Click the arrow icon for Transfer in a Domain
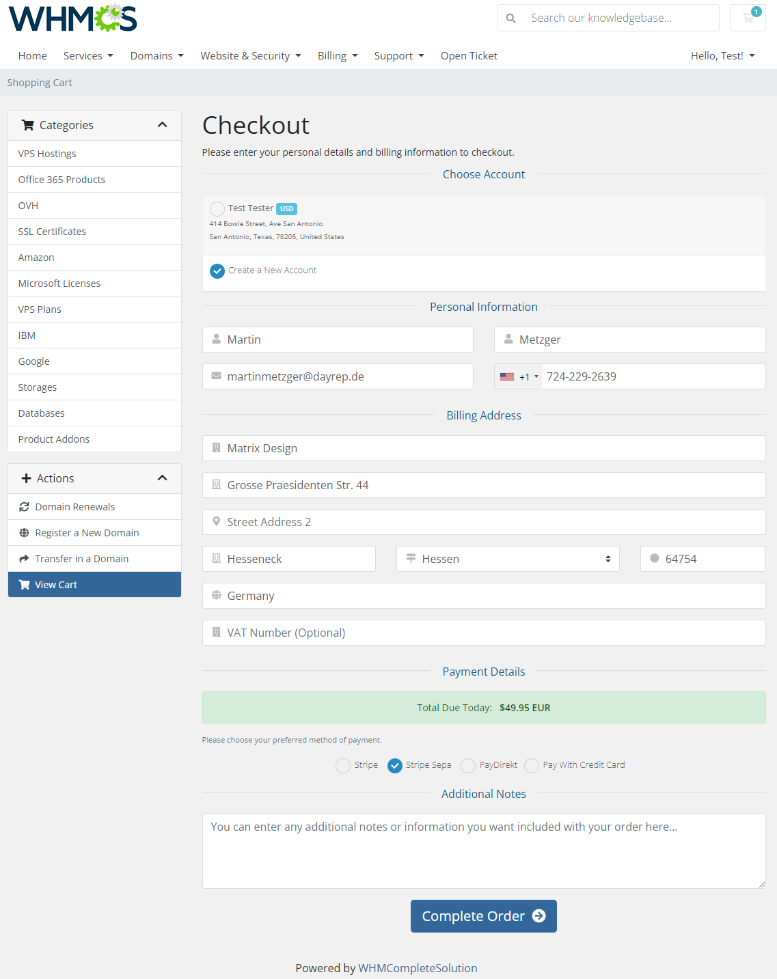This screenshot has height=979, width=777. click(x=24, y=558)
